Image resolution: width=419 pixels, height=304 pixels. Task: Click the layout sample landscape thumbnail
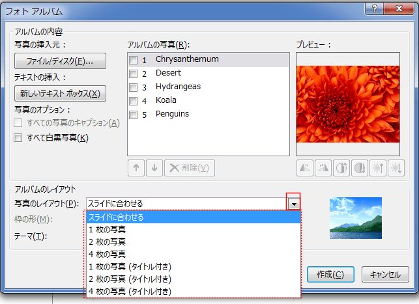tap(356, 218)
